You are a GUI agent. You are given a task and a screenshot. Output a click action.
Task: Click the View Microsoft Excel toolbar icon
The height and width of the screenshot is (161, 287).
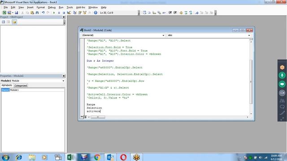4,13
